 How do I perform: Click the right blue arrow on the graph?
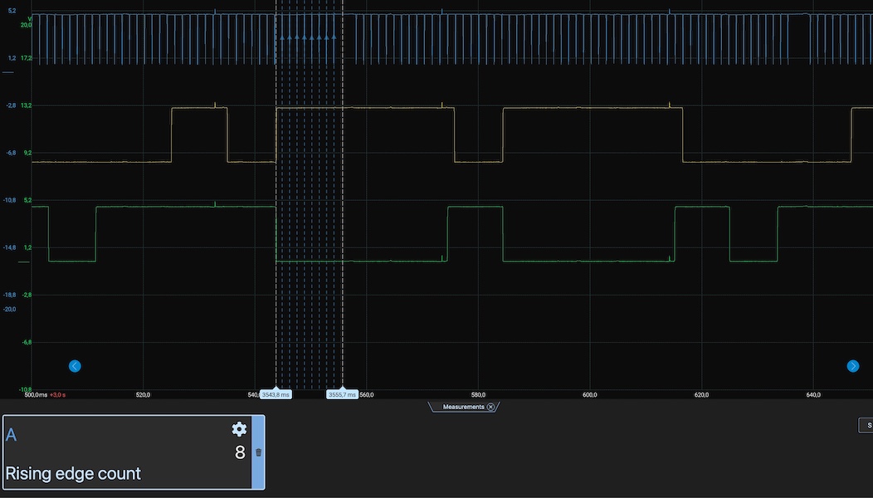[x=852, y=366]
